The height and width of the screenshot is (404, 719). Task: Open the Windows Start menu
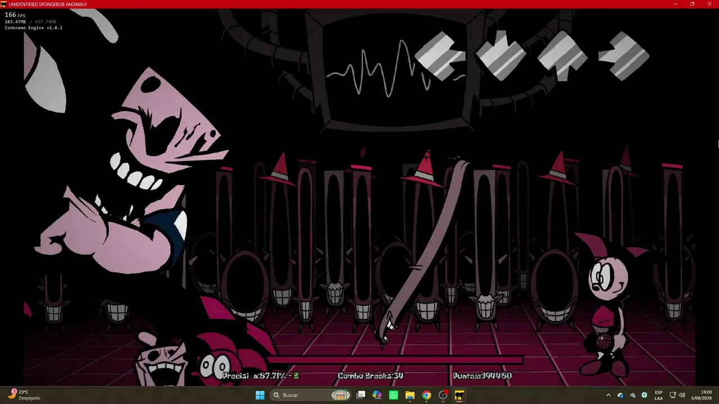pos(260,395)
